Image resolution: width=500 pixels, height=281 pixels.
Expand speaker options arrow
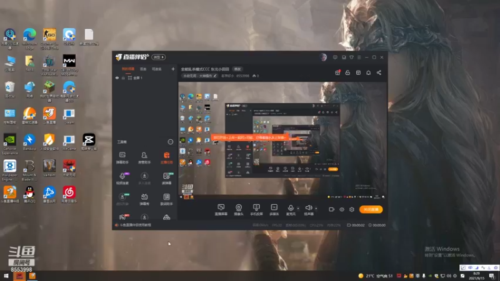coord(316,209)
